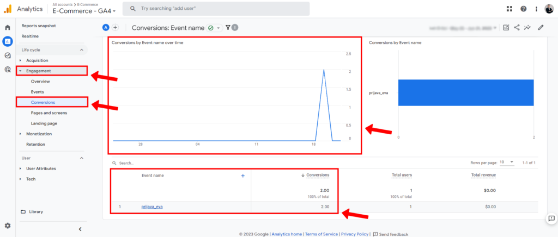The image size is (558, 237).
Task: Click the pencil Customize report icon
Action: tap(541, 28)
